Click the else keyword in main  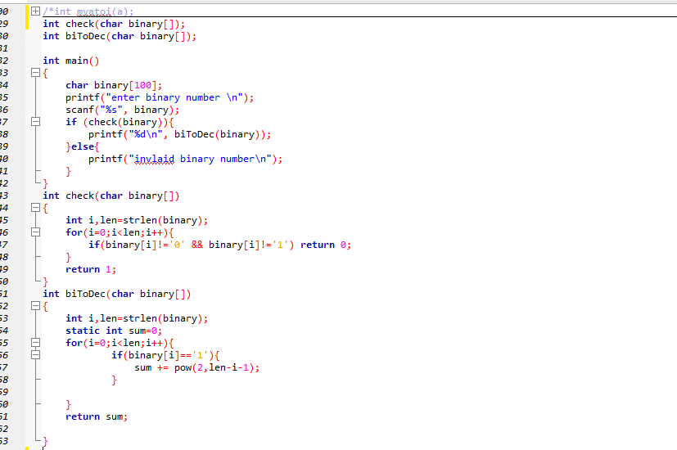tap(83, 146)
